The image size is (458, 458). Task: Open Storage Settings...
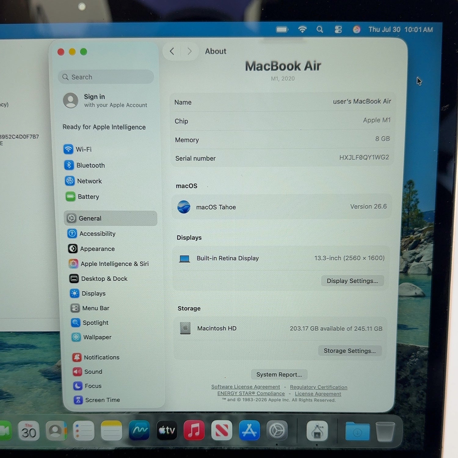click(x=350, y=351)
